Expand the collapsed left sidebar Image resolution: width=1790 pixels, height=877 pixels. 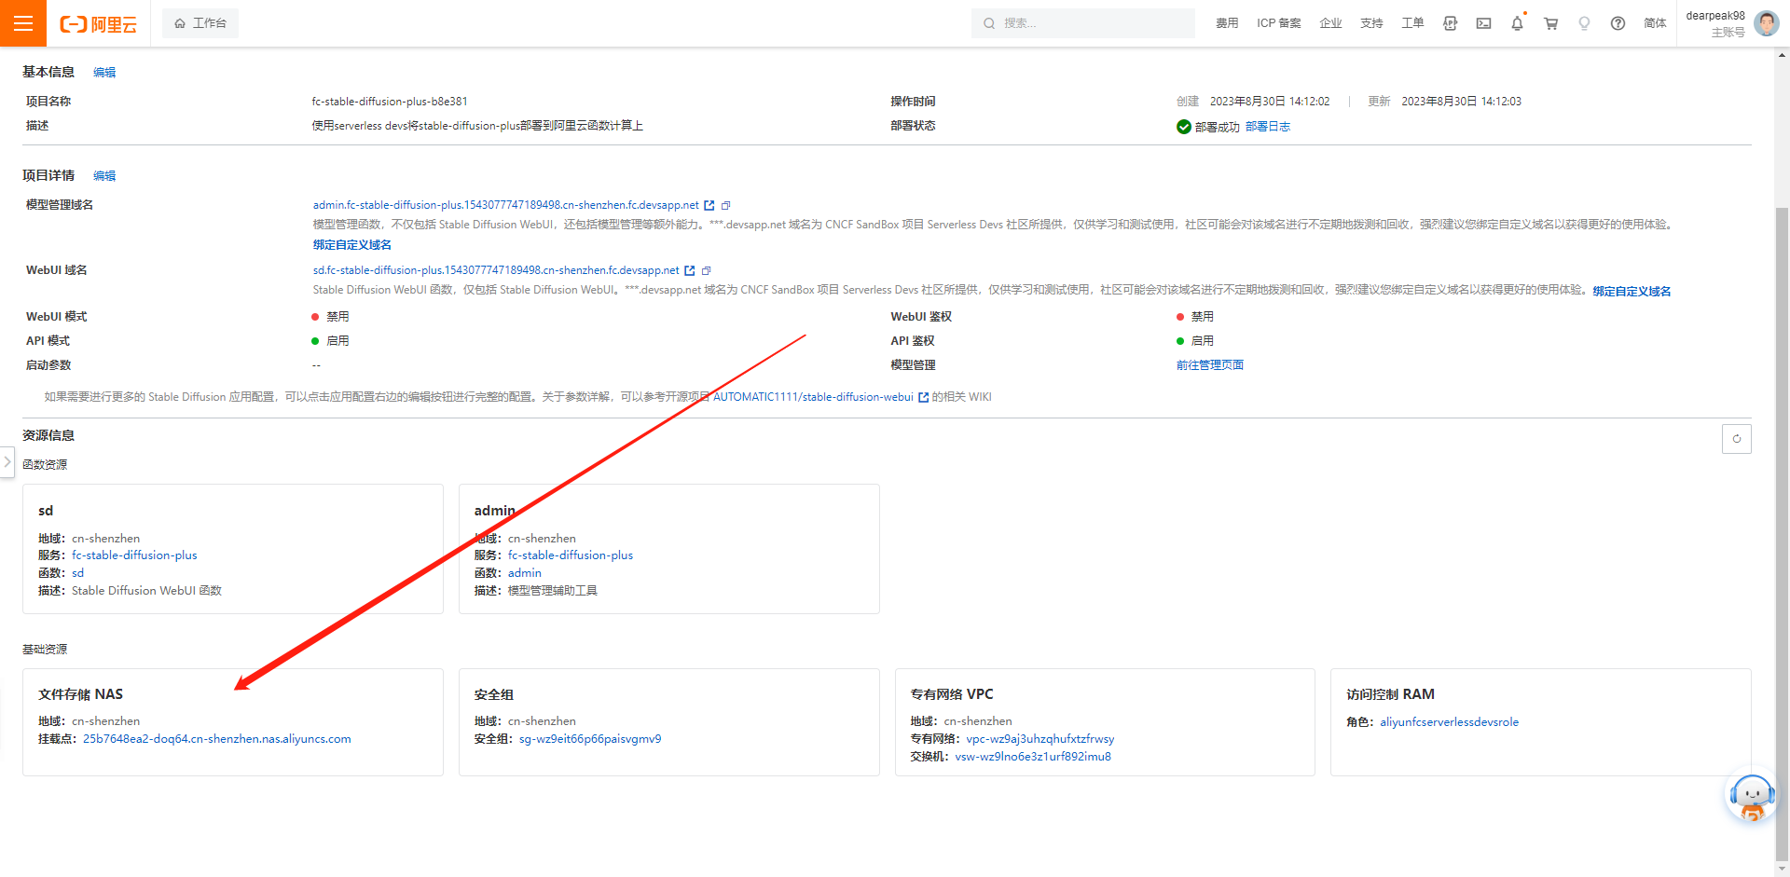pos(7,462)
